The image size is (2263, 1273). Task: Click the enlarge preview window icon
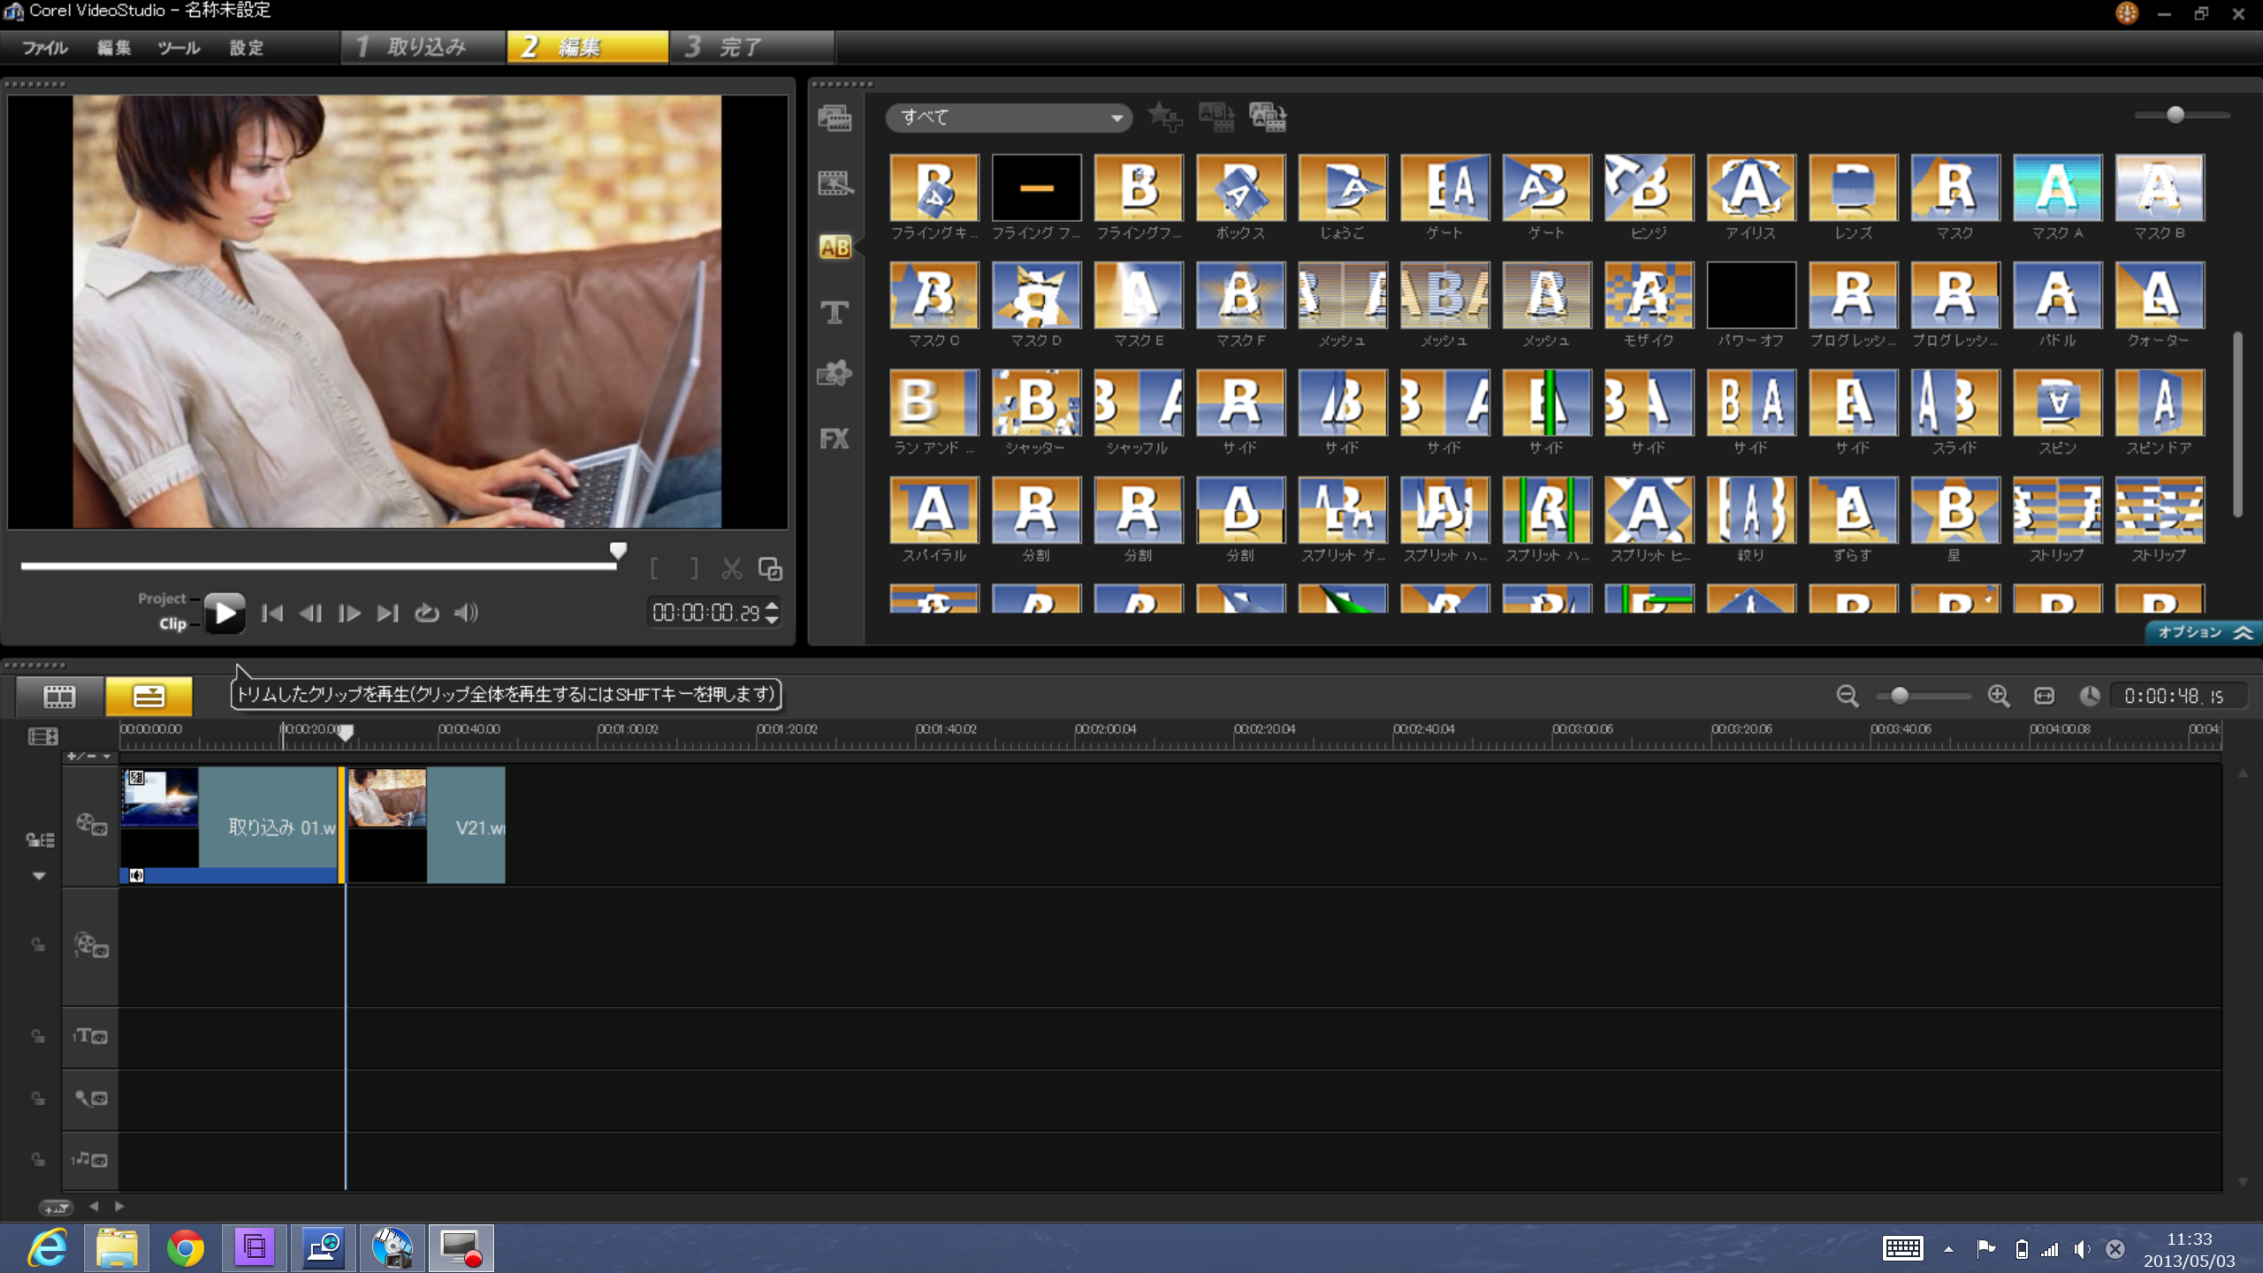pos(770,569)
